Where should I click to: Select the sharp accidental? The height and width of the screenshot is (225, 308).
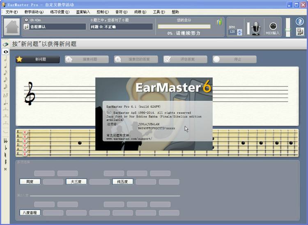tap(6, 162)
